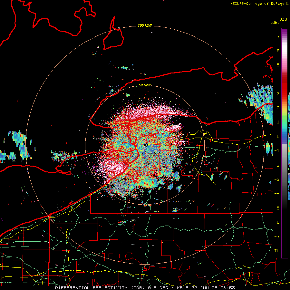Click the KBUF 22 JUN 25 08:53 timestamp
Screen dimensions: 290x290
pyautogui.click(x=206, y=288)
